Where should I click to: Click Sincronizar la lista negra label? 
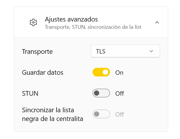[x=52, y=114]
